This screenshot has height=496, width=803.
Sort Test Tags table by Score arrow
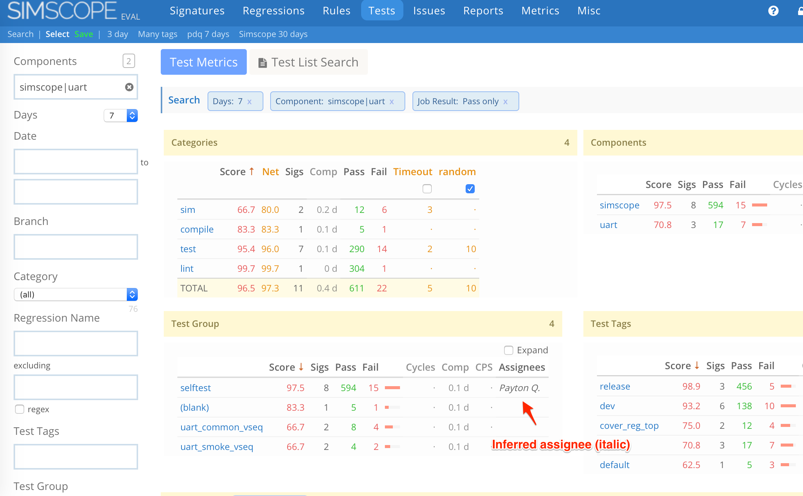[697, 365]
